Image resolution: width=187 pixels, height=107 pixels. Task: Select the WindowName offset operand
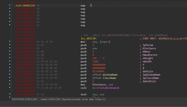(x=110, y=75)
